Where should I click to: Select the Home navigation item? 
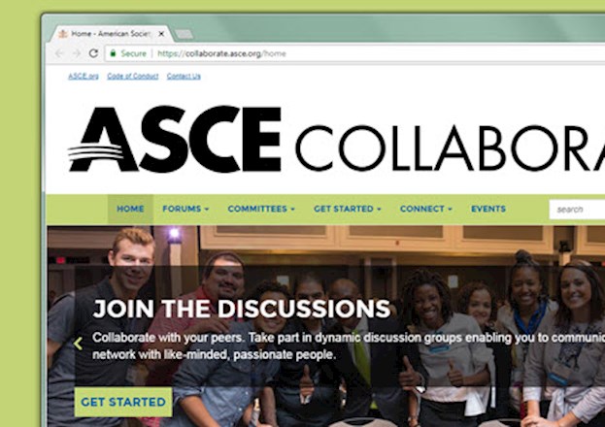pyautogui.click(x=130, y=209)
